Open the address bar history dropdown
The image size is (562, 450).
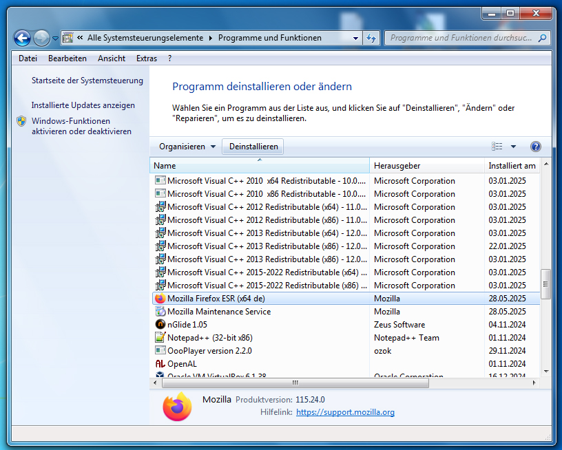point(355,39)
